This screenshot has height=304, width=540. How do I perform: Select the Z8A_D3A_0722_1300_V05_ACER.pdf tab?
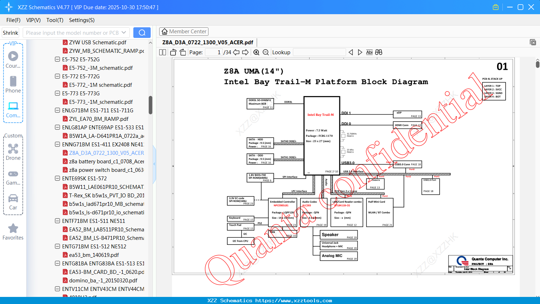click(x=208, y=43)
